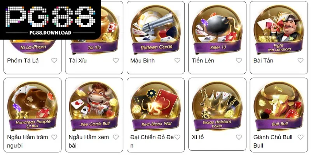Toggle heart for Giành Chủ Bull Bull
The width and height of the screenshot is (311, 155).
point(301,137)
